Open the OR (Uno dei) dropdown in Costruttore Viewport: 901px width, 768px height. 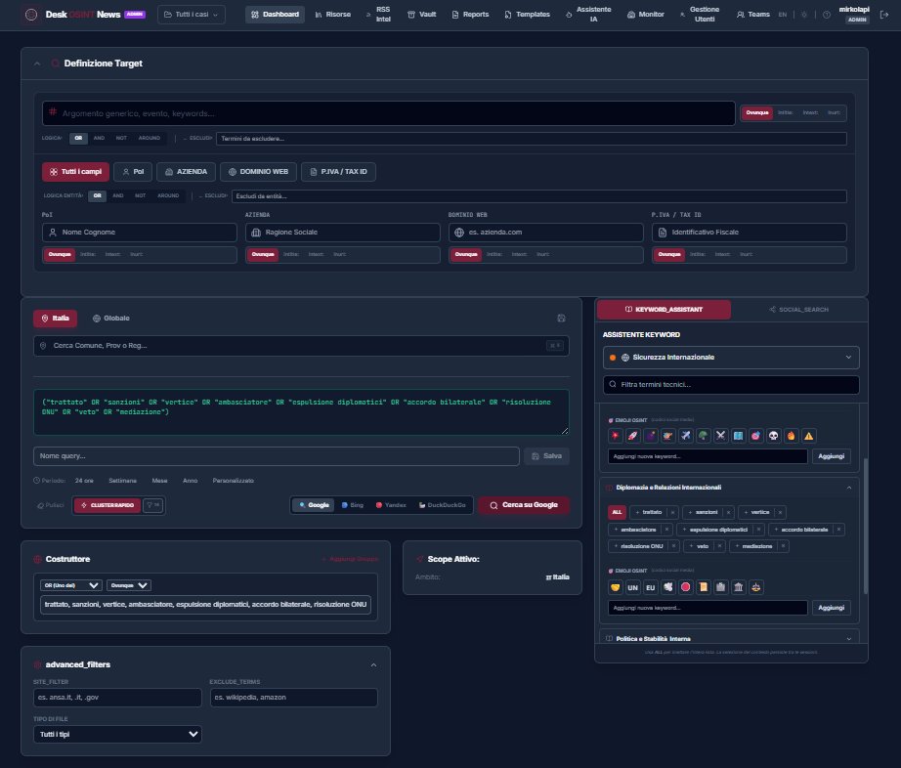70,585
